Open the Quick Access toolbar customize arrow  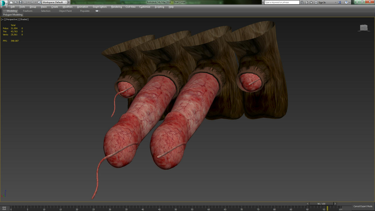pos(69,2)
